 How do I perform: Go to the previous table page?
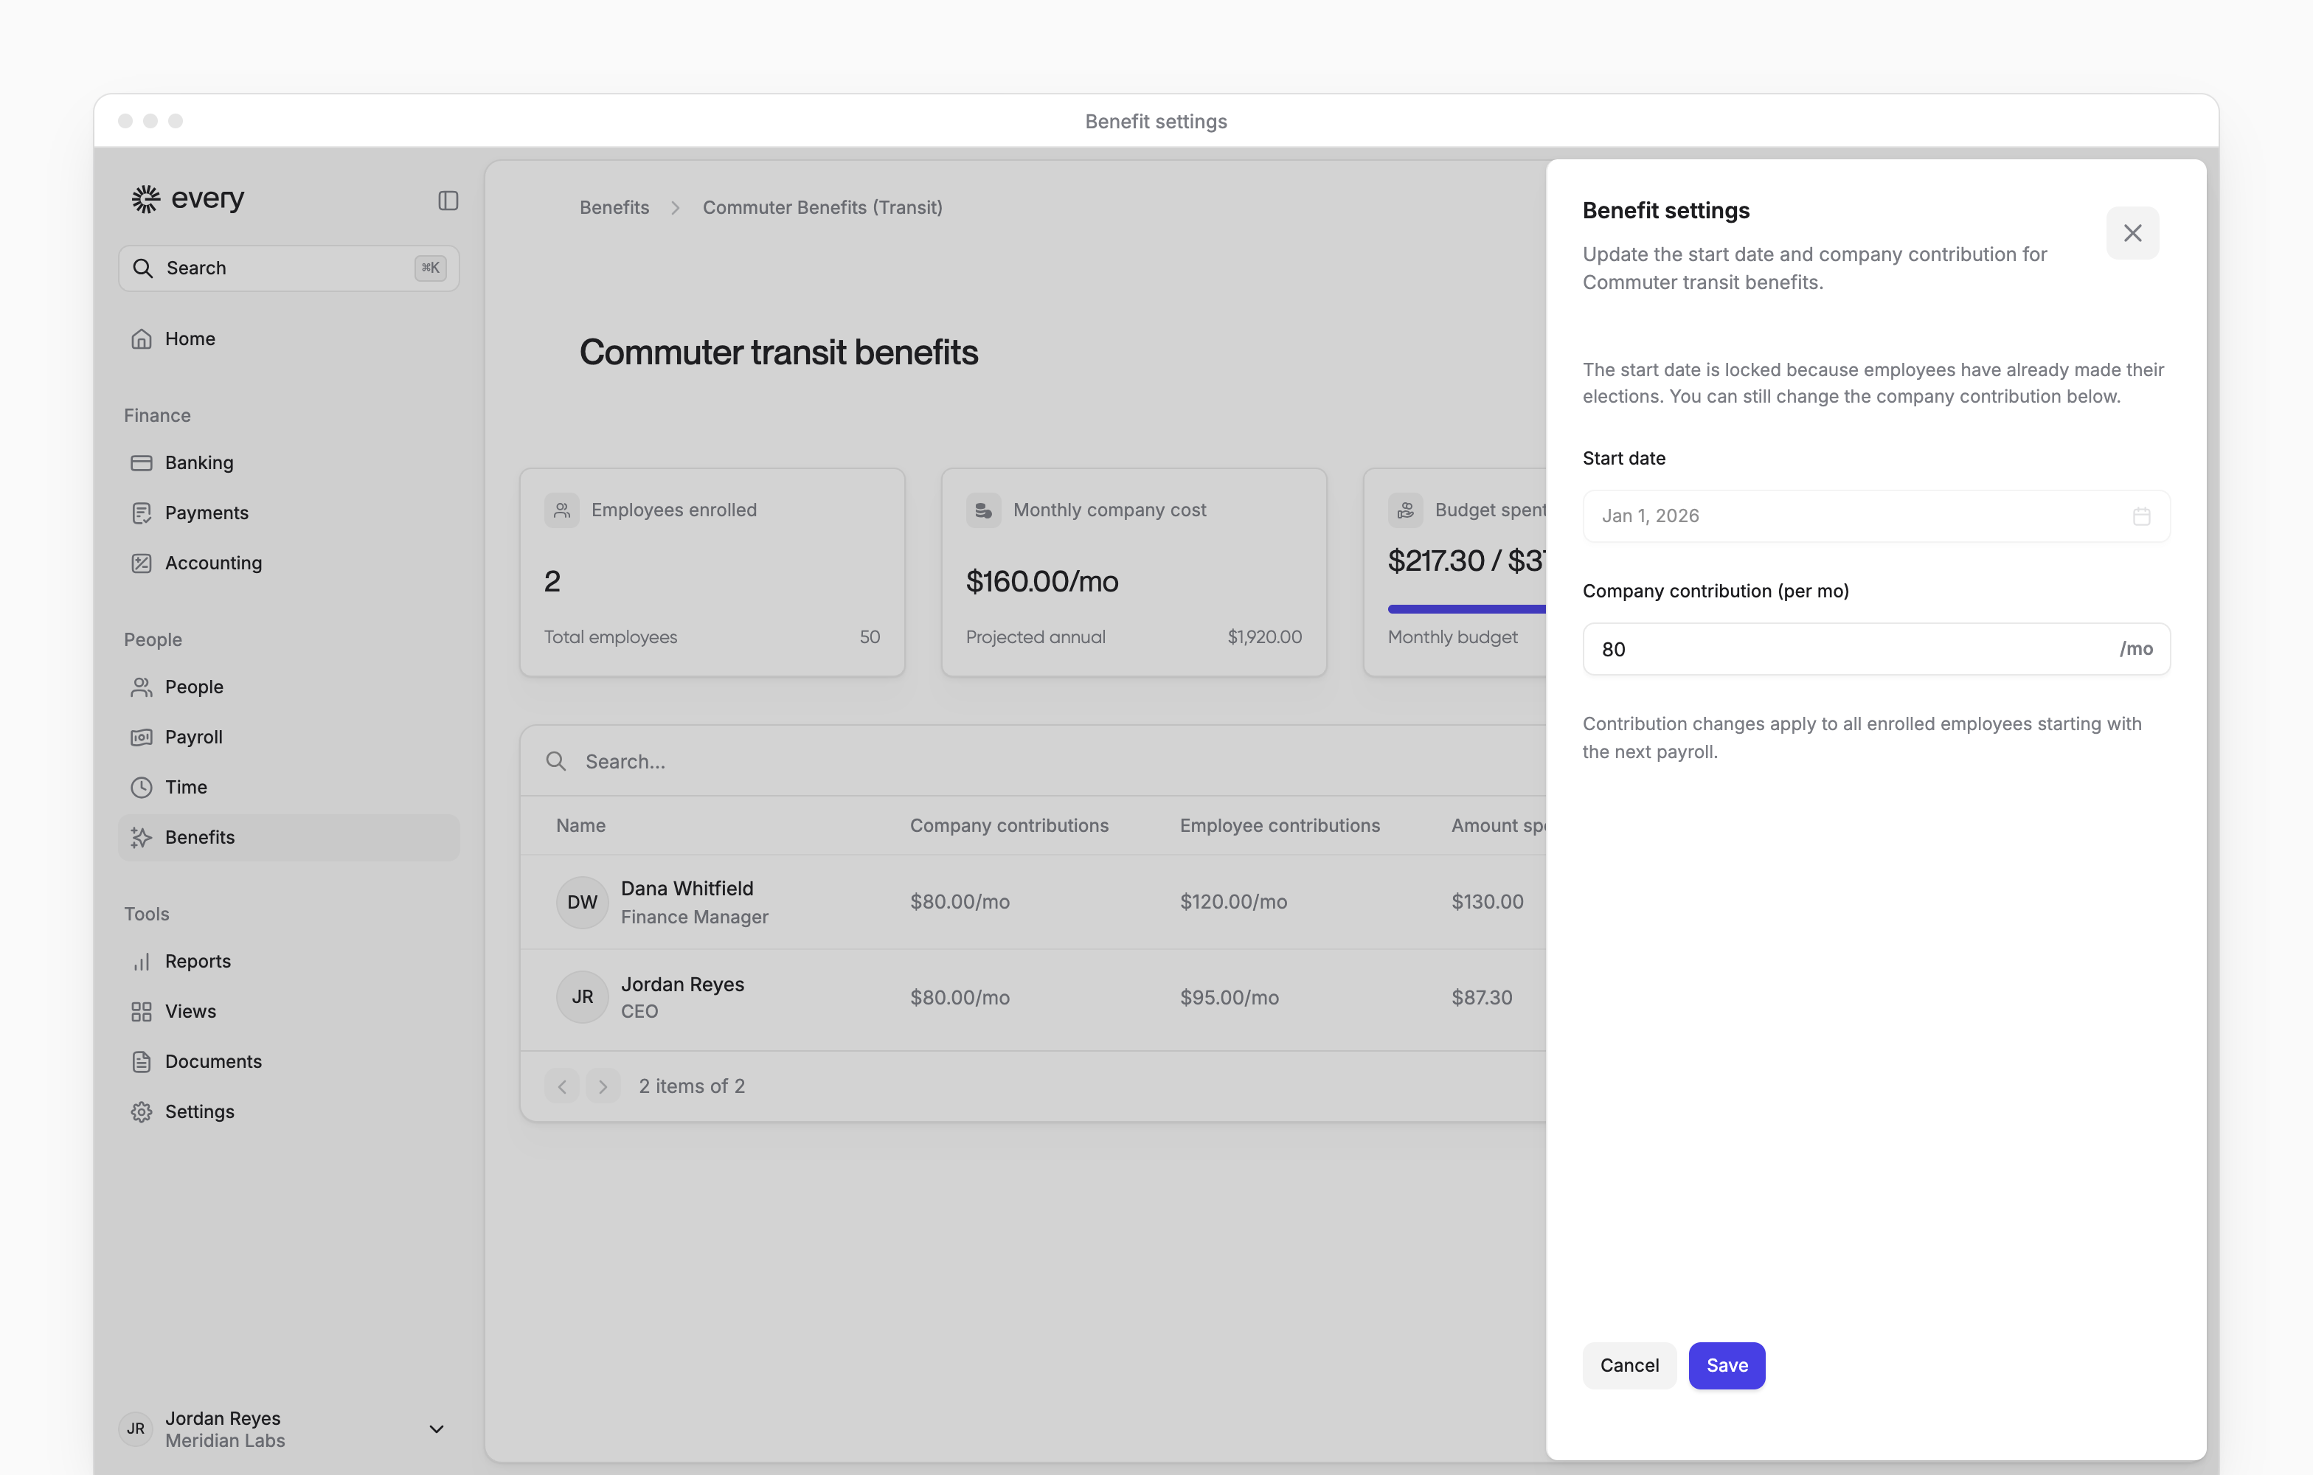562,1086
